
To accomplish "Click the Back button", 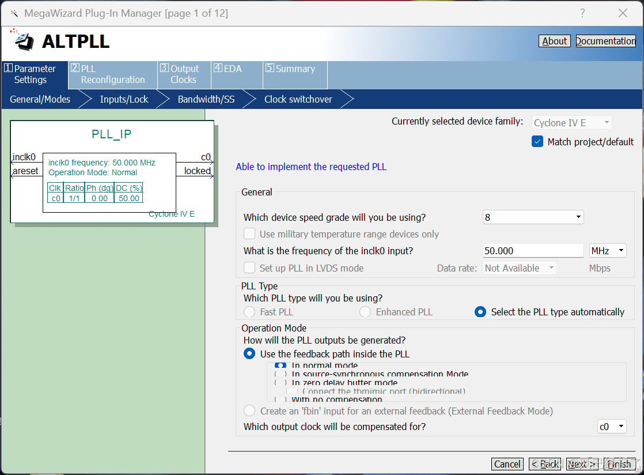I will (x=545, y=464).
